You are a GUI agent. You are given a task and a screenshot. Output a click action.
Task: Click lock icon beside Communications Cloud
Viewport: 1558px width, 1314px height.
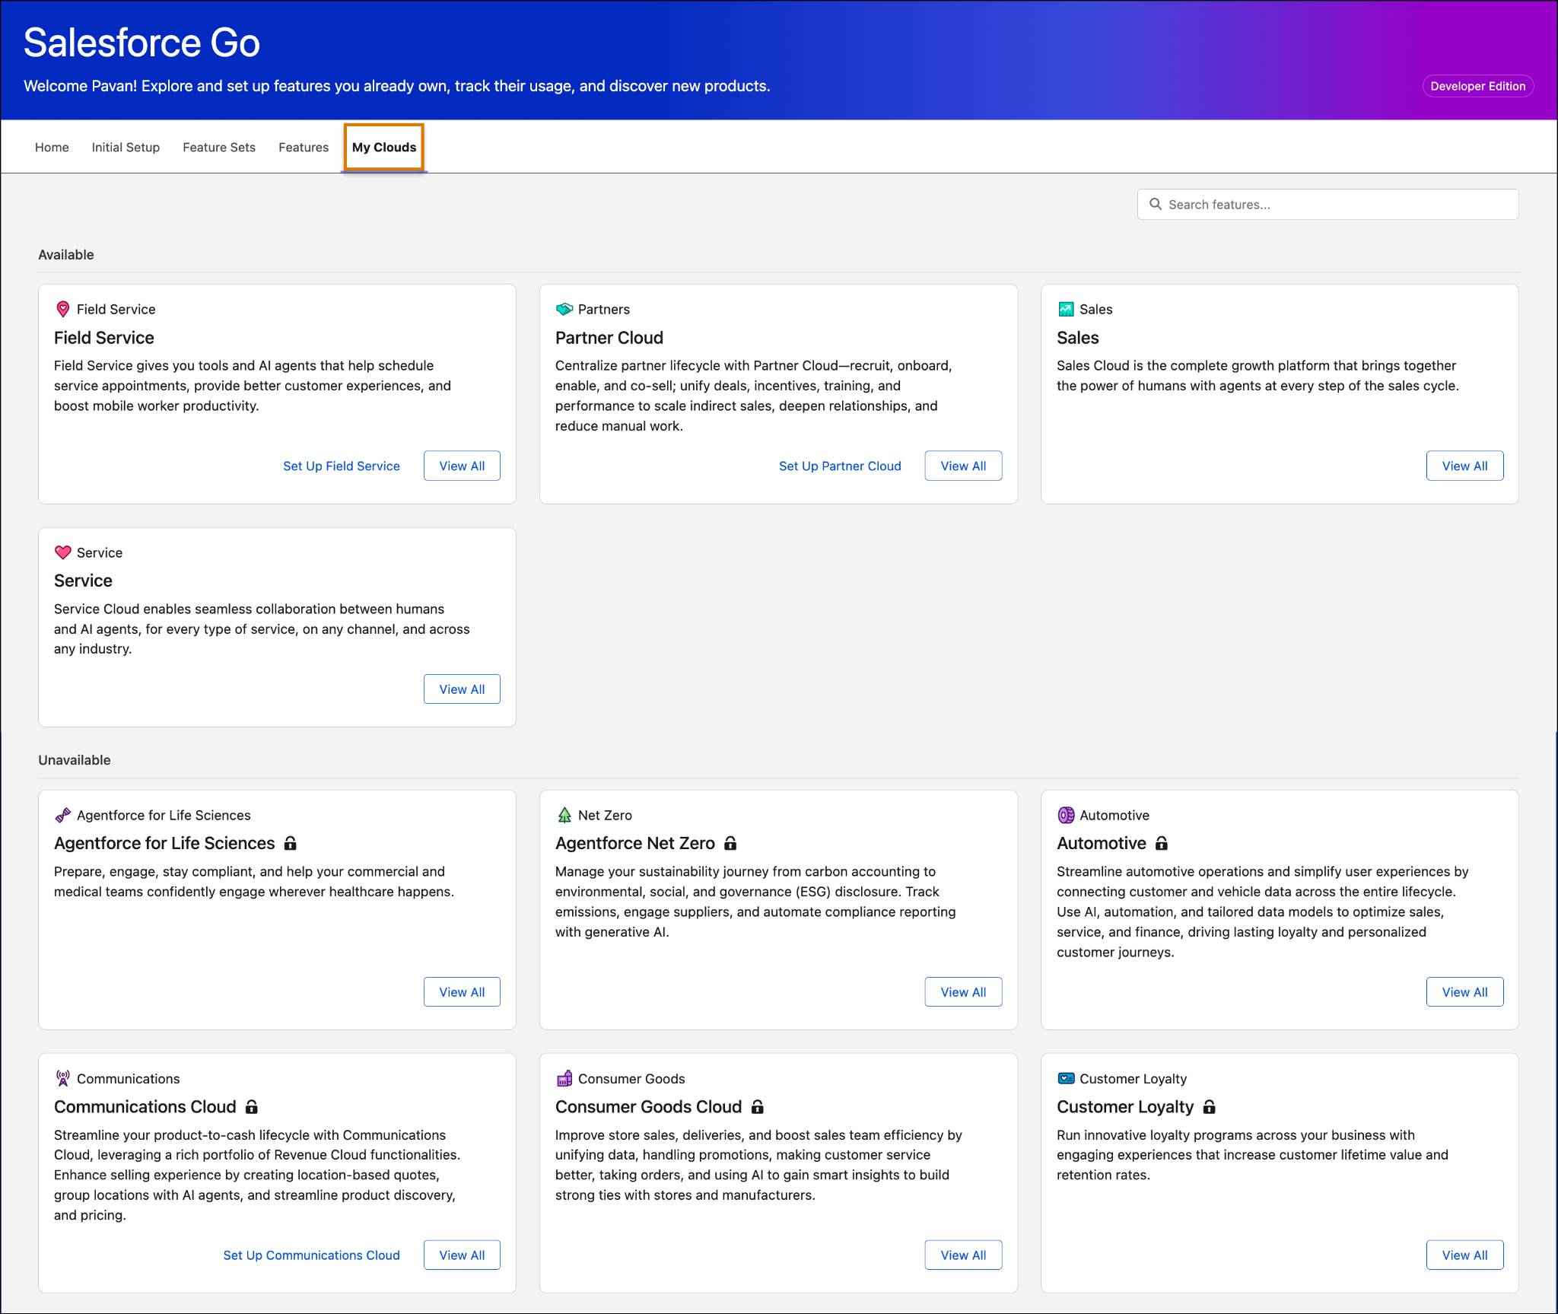pos(252,1106)
